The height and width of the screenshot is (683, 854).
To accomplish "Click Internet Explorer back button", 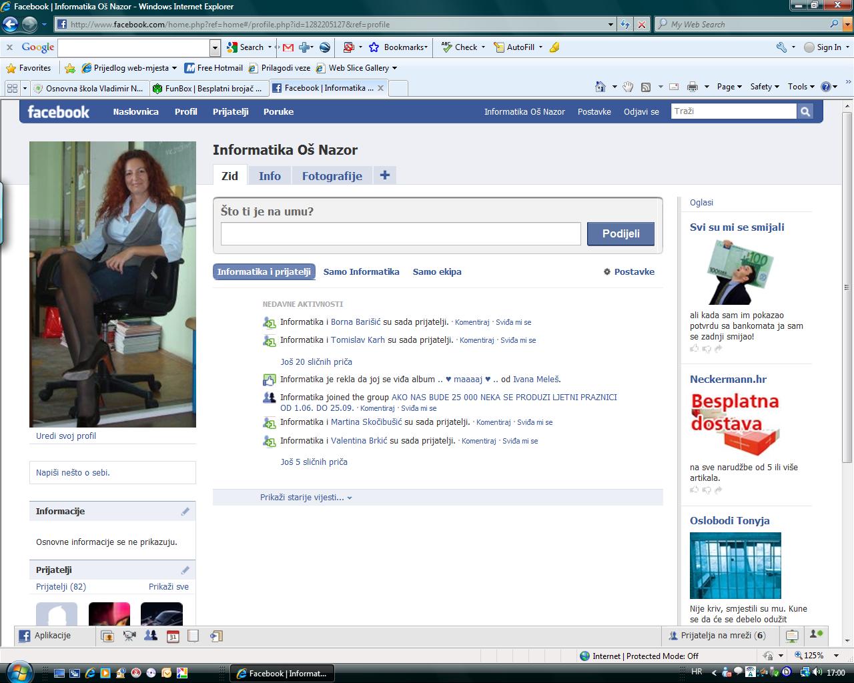I will [9, 25].
